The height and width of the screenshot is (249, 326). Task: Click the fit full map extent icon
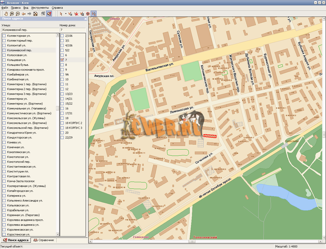[x=35, y=14]
